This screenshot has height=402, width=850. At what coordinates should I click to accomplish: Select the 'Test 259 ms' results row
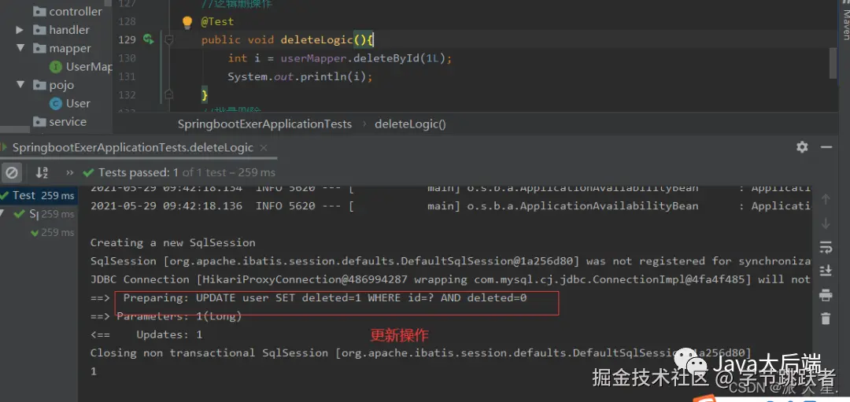39,196
